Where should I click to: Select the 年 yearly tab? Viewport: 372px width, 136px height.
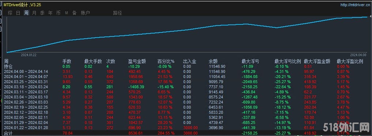50,13
